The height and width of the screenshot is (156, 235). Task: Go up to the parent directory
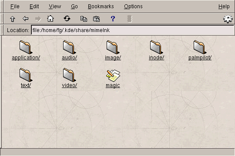[13, 19]
